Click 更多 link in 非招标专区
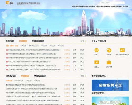Viewport: 132px width, 105px height. pos(83,76)
